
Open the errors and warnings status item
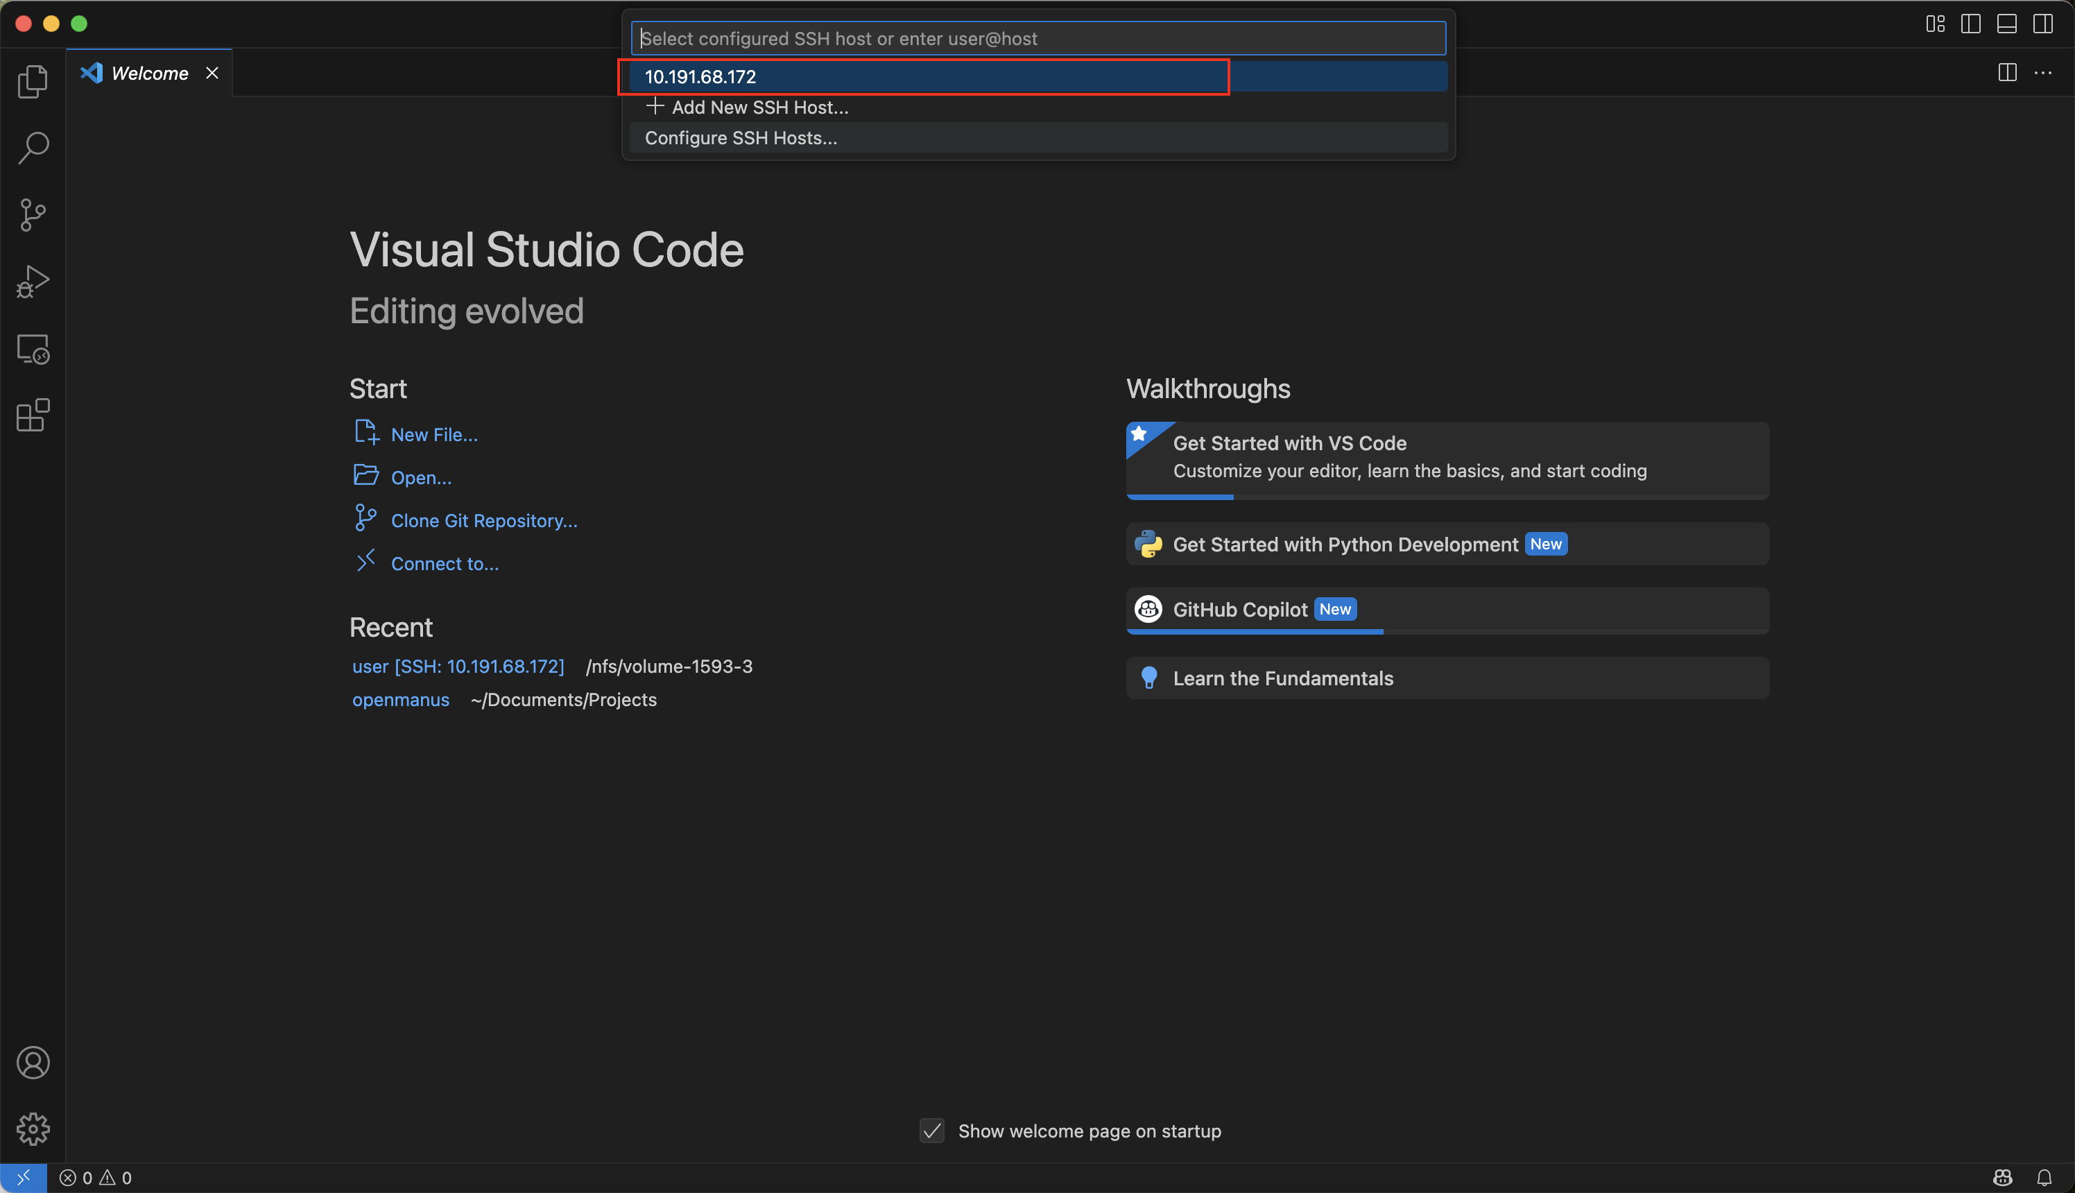(x=96, y=1178)
